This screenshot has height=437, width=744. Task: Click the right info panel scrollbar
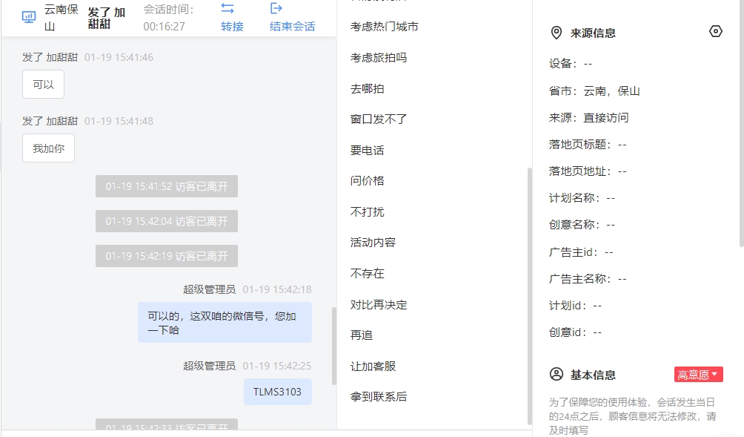[x=742, y=123]
